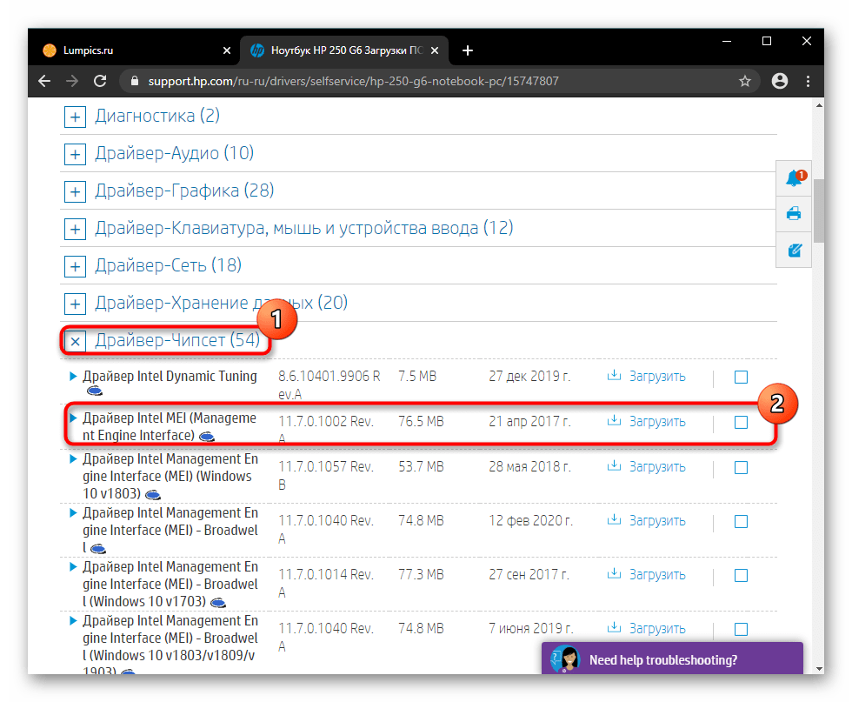Open a new browser tab
Image resolution: width=852 pixels, height=702 pixels.
pyautogui.click(x=468, y=50)
